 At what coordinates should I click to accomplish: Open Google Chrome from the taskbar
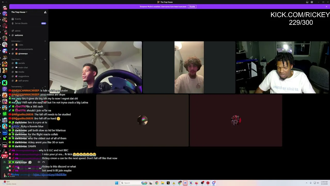click(157, 183)
